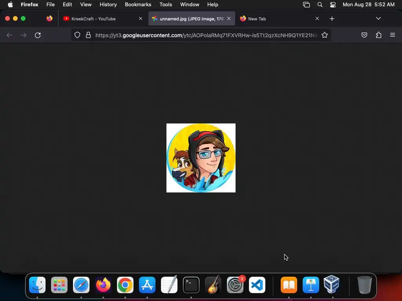Open the Bookmarks menu
Viewport: 402px width, 301px height.
click(x=138, y=5)
